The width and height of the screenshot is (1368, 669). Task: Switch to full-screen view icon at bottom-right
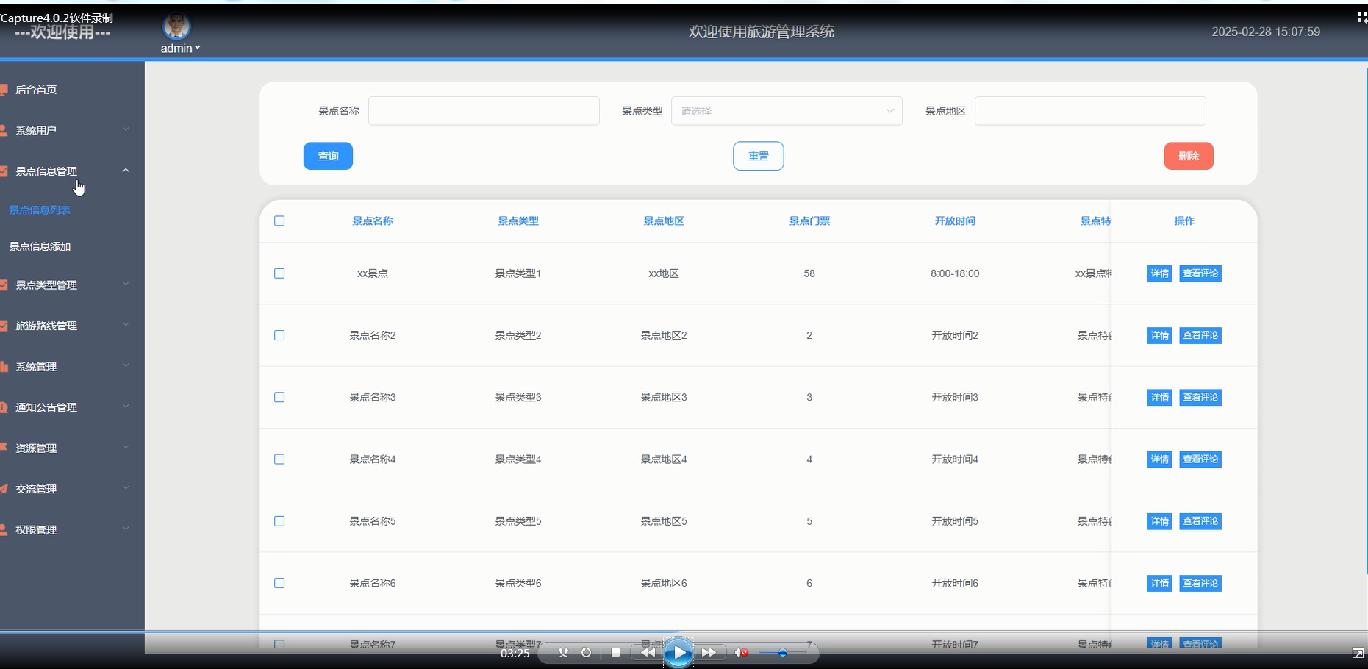point(1357,653)
